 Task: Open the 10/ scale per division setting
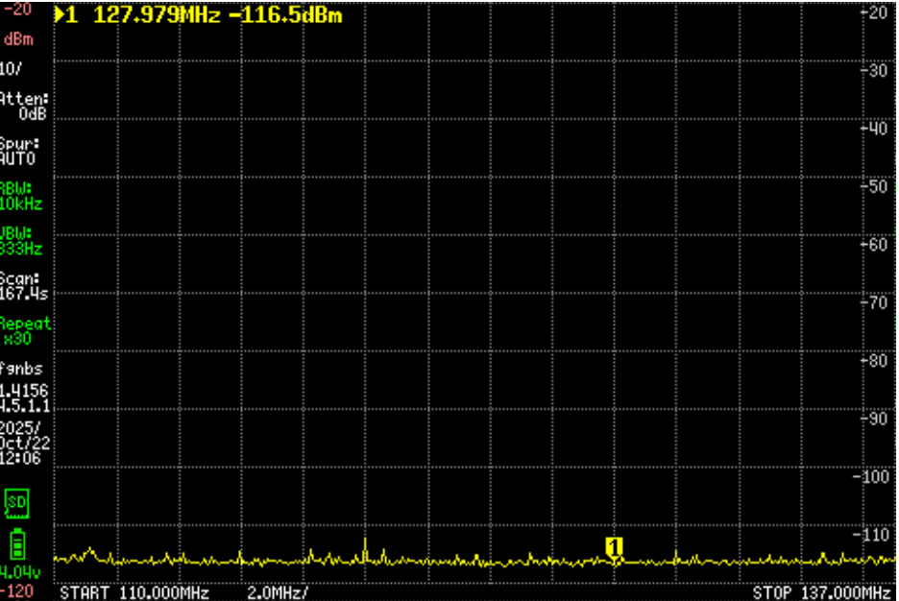(13, 68)
